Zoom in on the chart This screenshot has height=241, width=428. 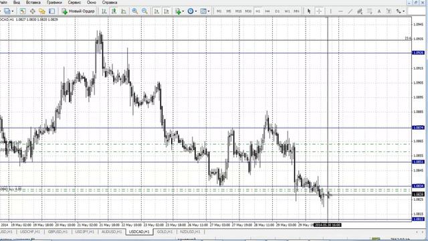(135, 11)
